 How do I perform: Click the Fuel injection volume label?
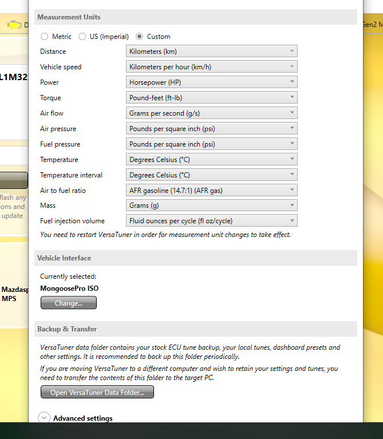point(72,221)
